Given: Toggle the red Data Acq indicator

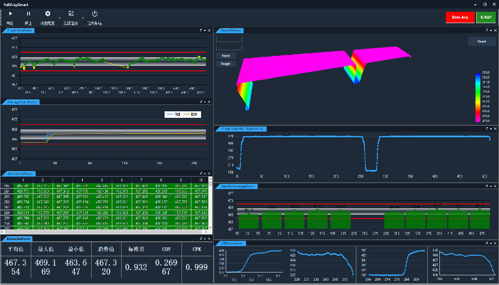Looking at the screenshot, I should pyautogui.click(x=460, y=17).
